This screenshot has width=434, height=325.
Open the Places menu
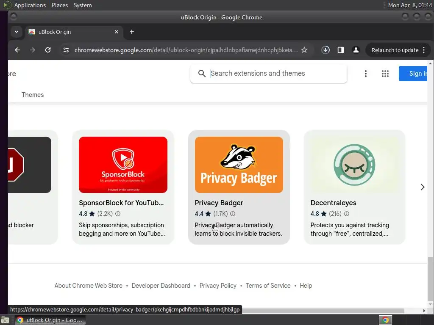(x=59, y=5)
